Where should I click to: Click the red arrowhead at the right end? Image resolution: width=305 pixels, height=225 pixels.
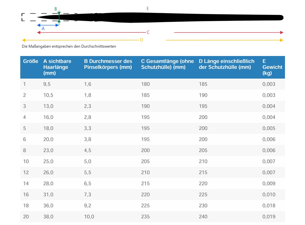point(282,32)
